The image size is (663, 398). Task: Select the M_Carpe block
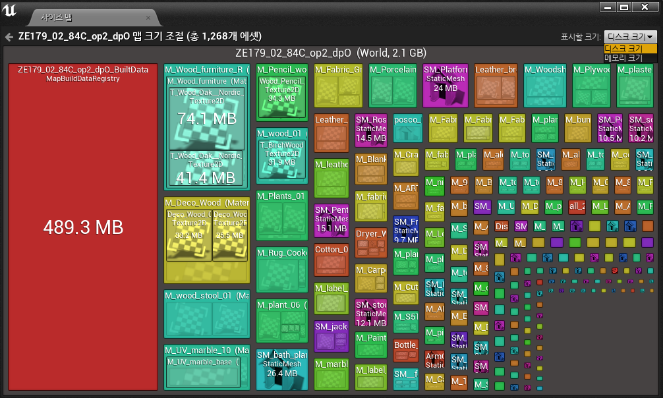[x=371, y=278]
